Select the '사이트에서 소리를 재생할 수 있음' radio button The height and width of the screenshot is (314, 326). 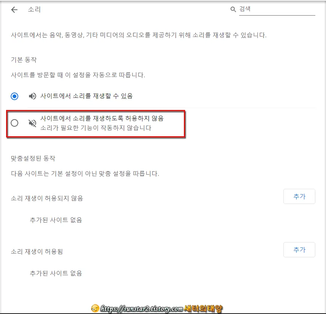tap(14, 96)
